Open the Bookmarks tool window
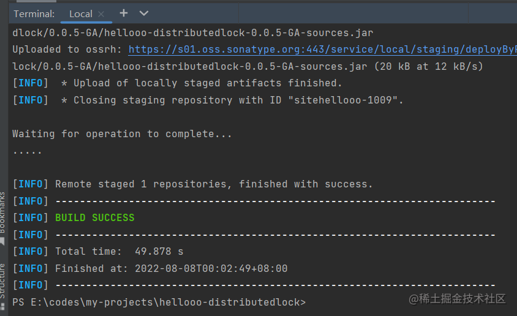The width and height of the screenshot is (517, 316). point(3,212)
